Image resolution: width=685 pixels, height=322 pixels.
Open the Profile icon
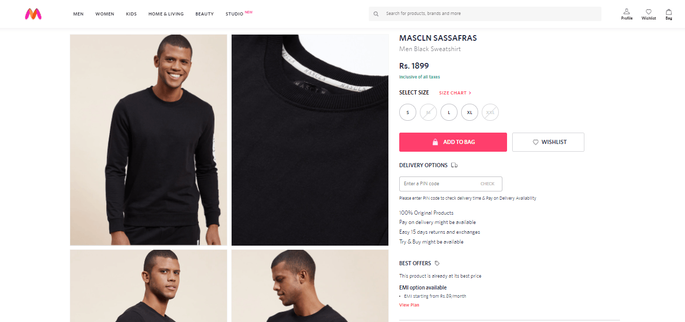[627, 11]
